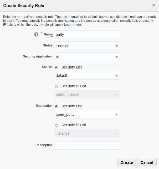Click the disabled instance dropdown
The width and height of the screenshot is (159, 169).
(87, 133)
